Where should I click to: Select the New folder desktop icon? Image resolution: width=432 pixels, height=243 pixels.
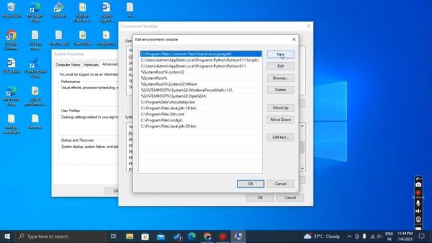[x=82, y=38]
